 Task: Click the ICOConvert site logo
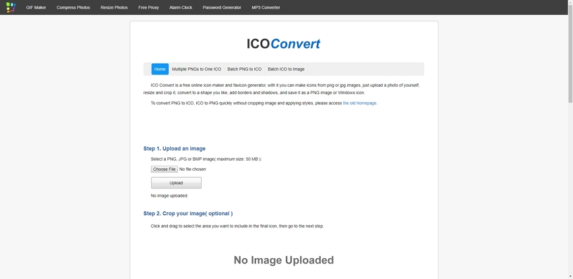click(284, 44)
